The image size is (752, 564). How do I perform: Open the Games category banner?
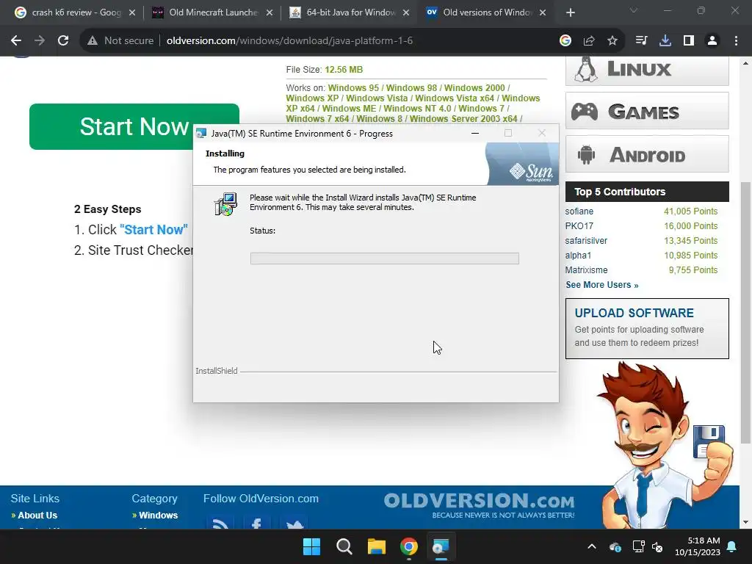[647, 111]
